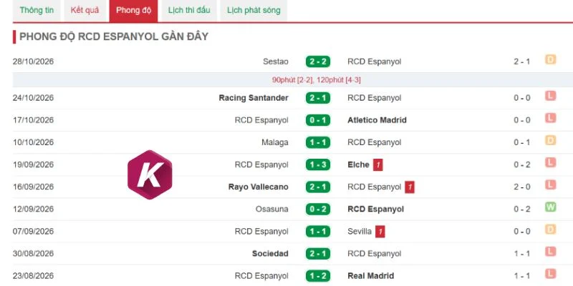Viewport: 573px width, 286px height.
Task: Click the D result badge for Sestao match
Action: (550, 59)
